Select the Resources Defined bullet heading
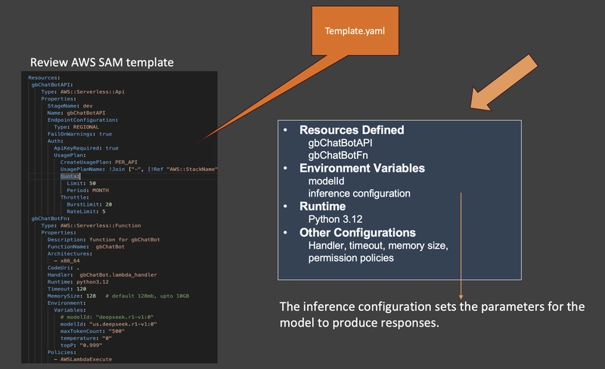The width and height of the screenshot is (605, 369). coord(352,130)
